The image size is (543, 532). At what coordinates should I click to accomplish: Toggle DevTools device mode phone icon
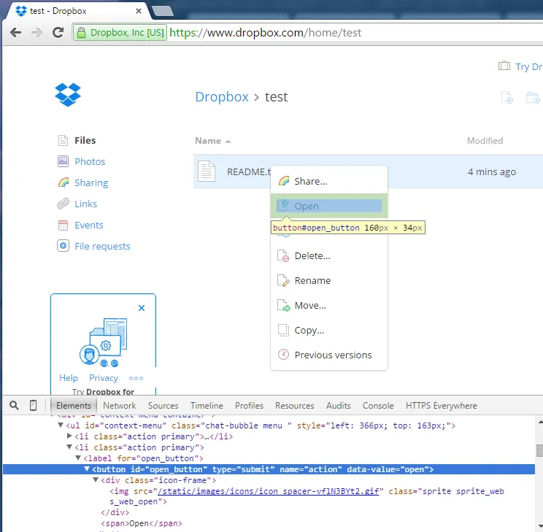coord(34,405)
